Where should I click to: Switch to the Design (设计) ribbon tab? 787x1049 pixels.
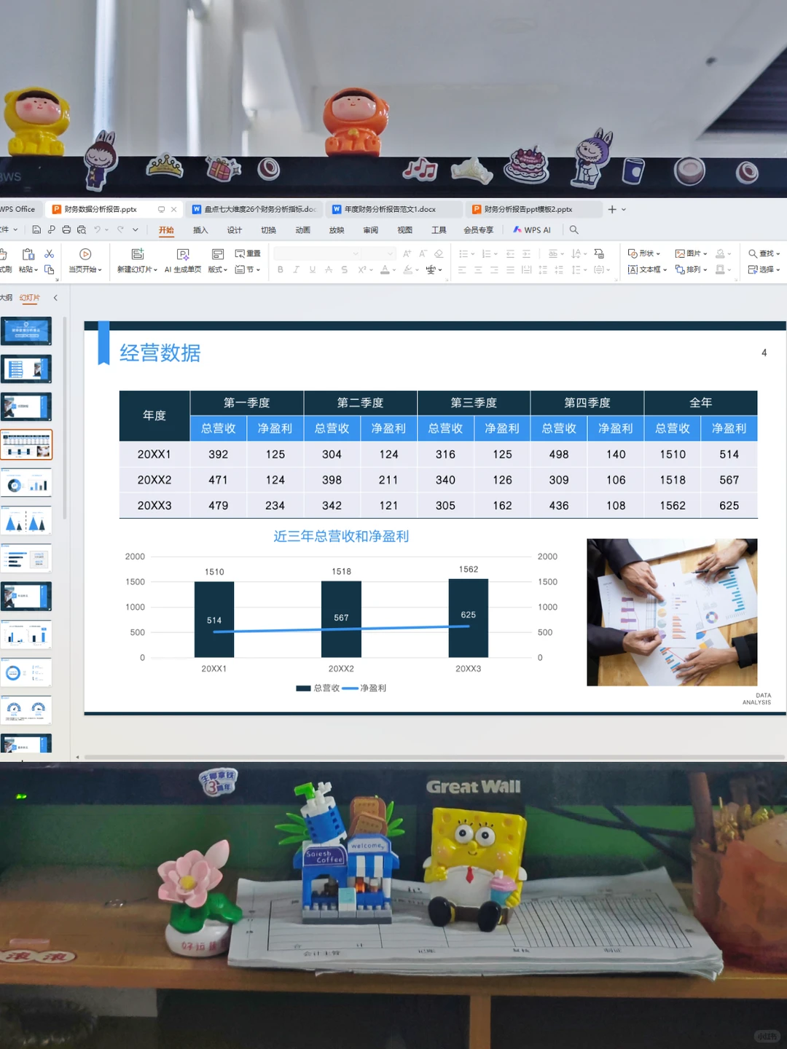235,230
